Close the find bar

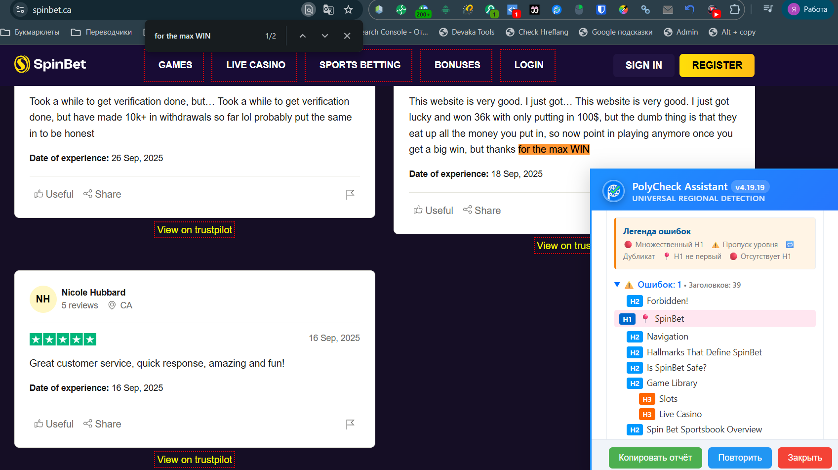point(347,36)
